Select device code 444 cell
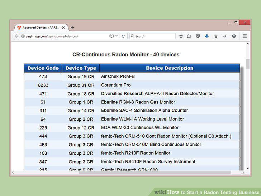This screenshot has height=196, width=261. coord(43,136)
